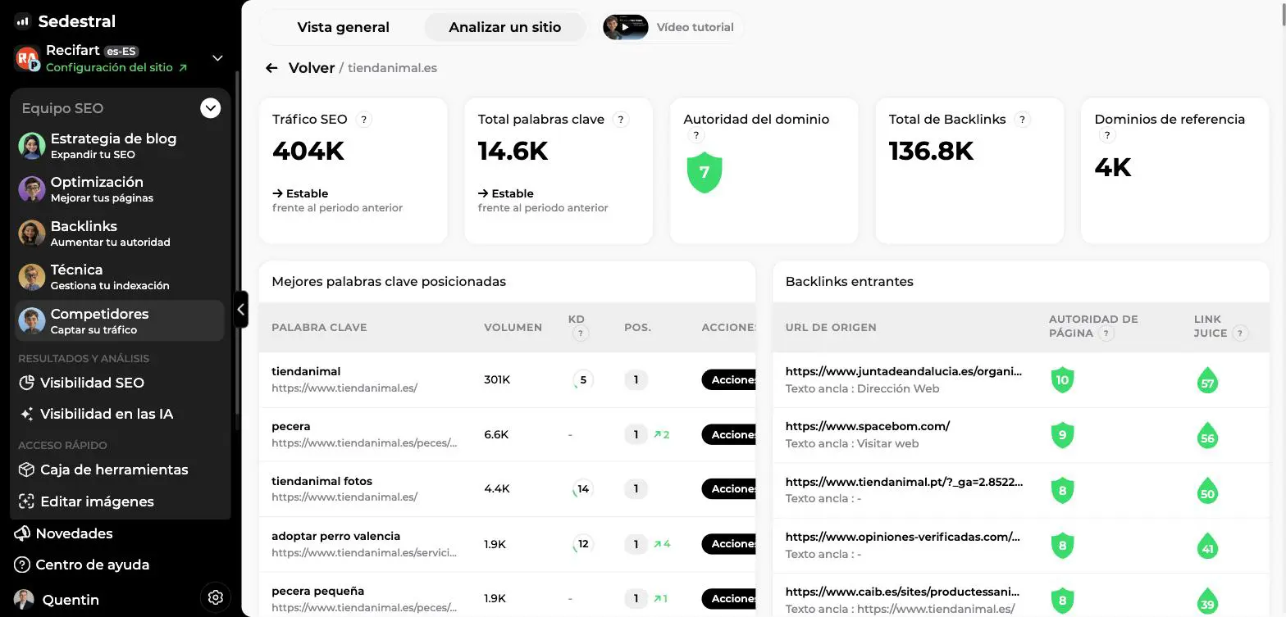
Task: Switch to Analizar un sitio tab
Action: [x=505, y=27]
